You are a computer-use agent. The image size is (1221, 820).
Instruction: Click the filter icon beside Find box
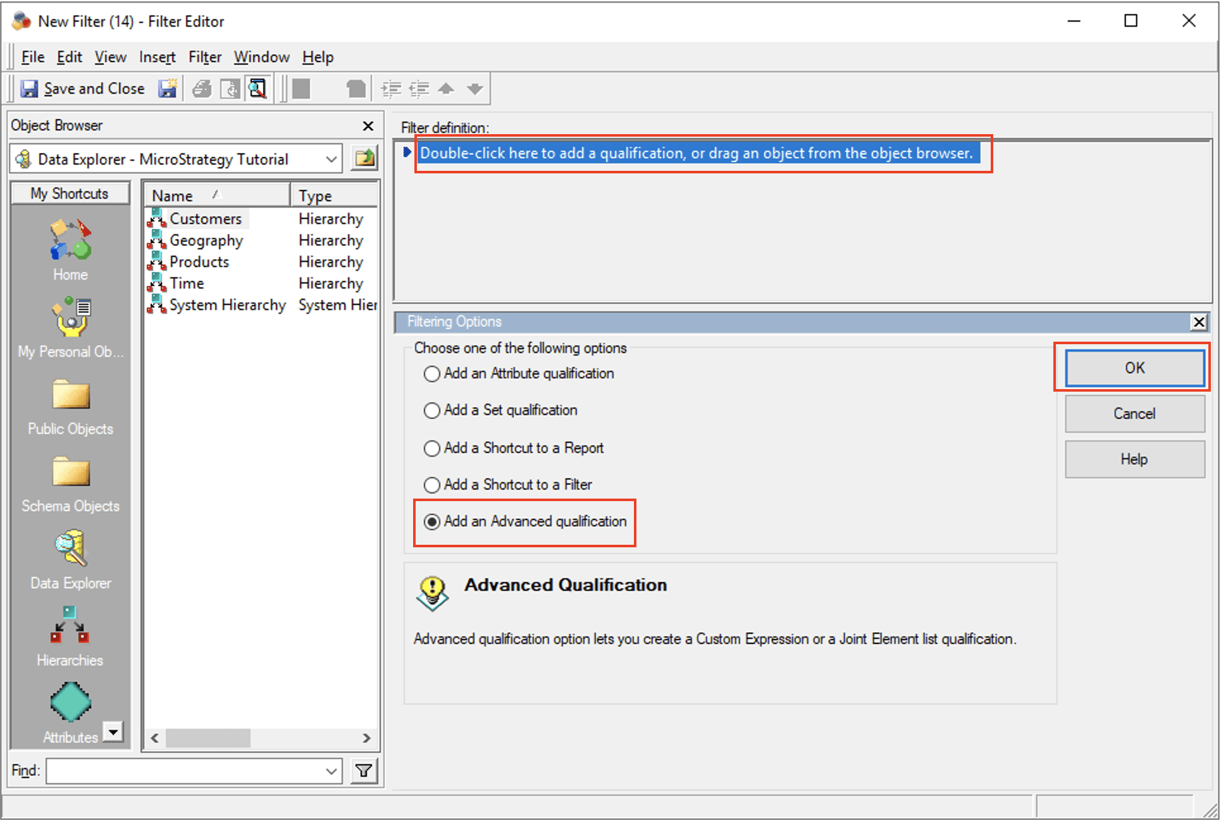[364, 771]
